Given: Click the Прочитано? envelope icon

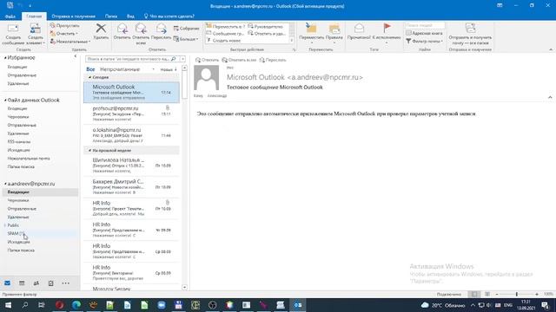Looking at the screenshot, I should 359,28.
